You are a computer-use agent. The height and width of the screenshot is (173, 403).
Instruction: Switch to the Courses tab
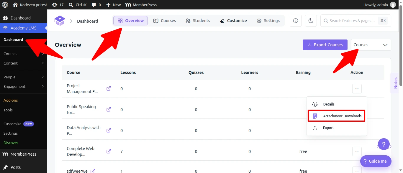(164, 21)
